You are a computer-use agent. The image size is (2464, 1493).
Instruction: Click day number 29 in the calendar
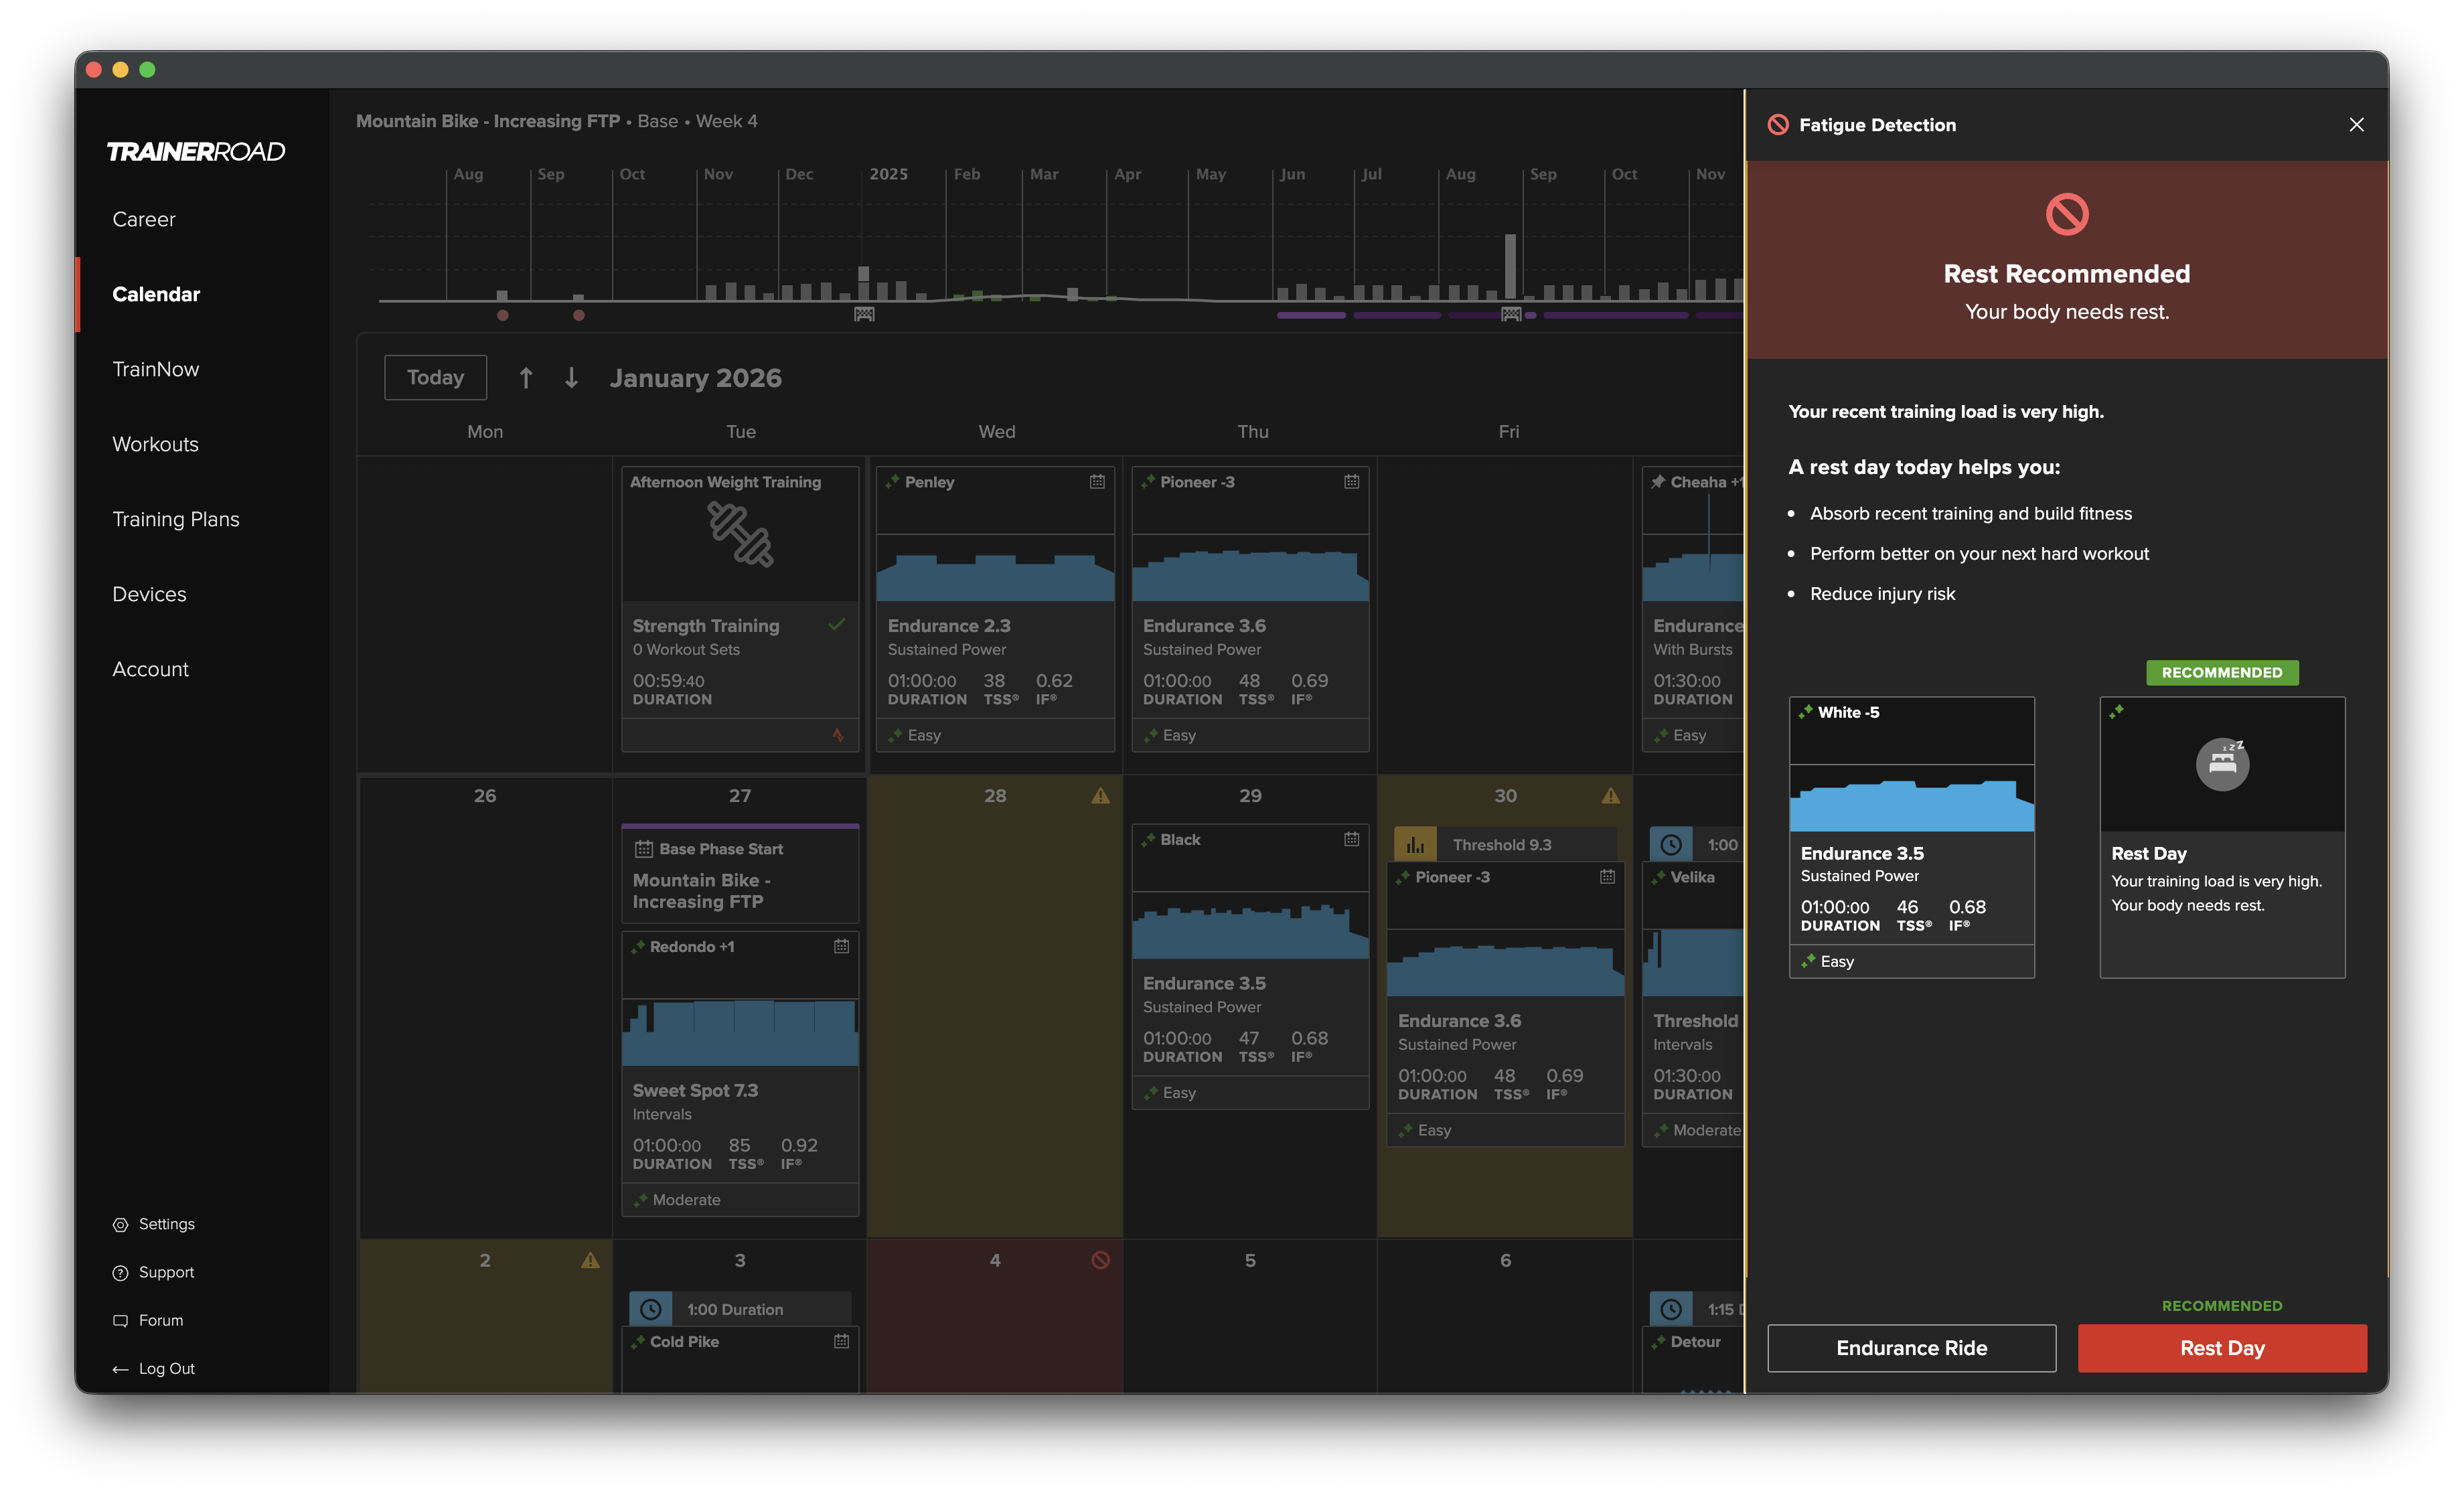1250,796
